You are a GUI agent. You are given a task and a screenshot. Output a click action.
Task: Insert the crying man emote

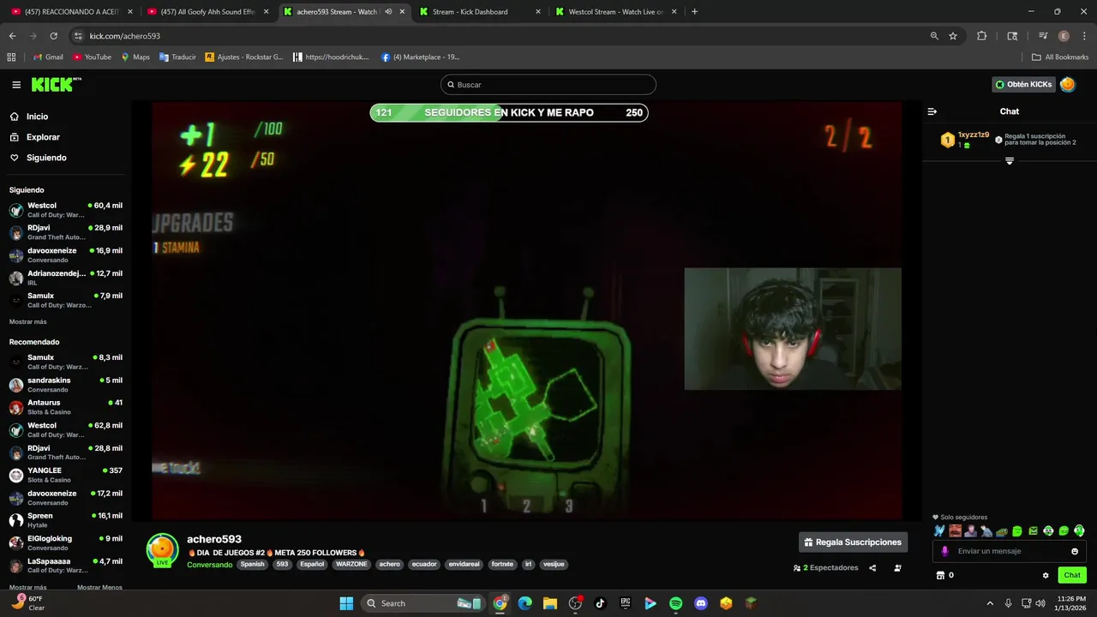coord(956,530)
